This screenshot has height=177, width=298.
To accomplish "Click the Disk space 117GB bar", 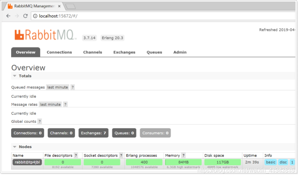I will coord(222,162).
